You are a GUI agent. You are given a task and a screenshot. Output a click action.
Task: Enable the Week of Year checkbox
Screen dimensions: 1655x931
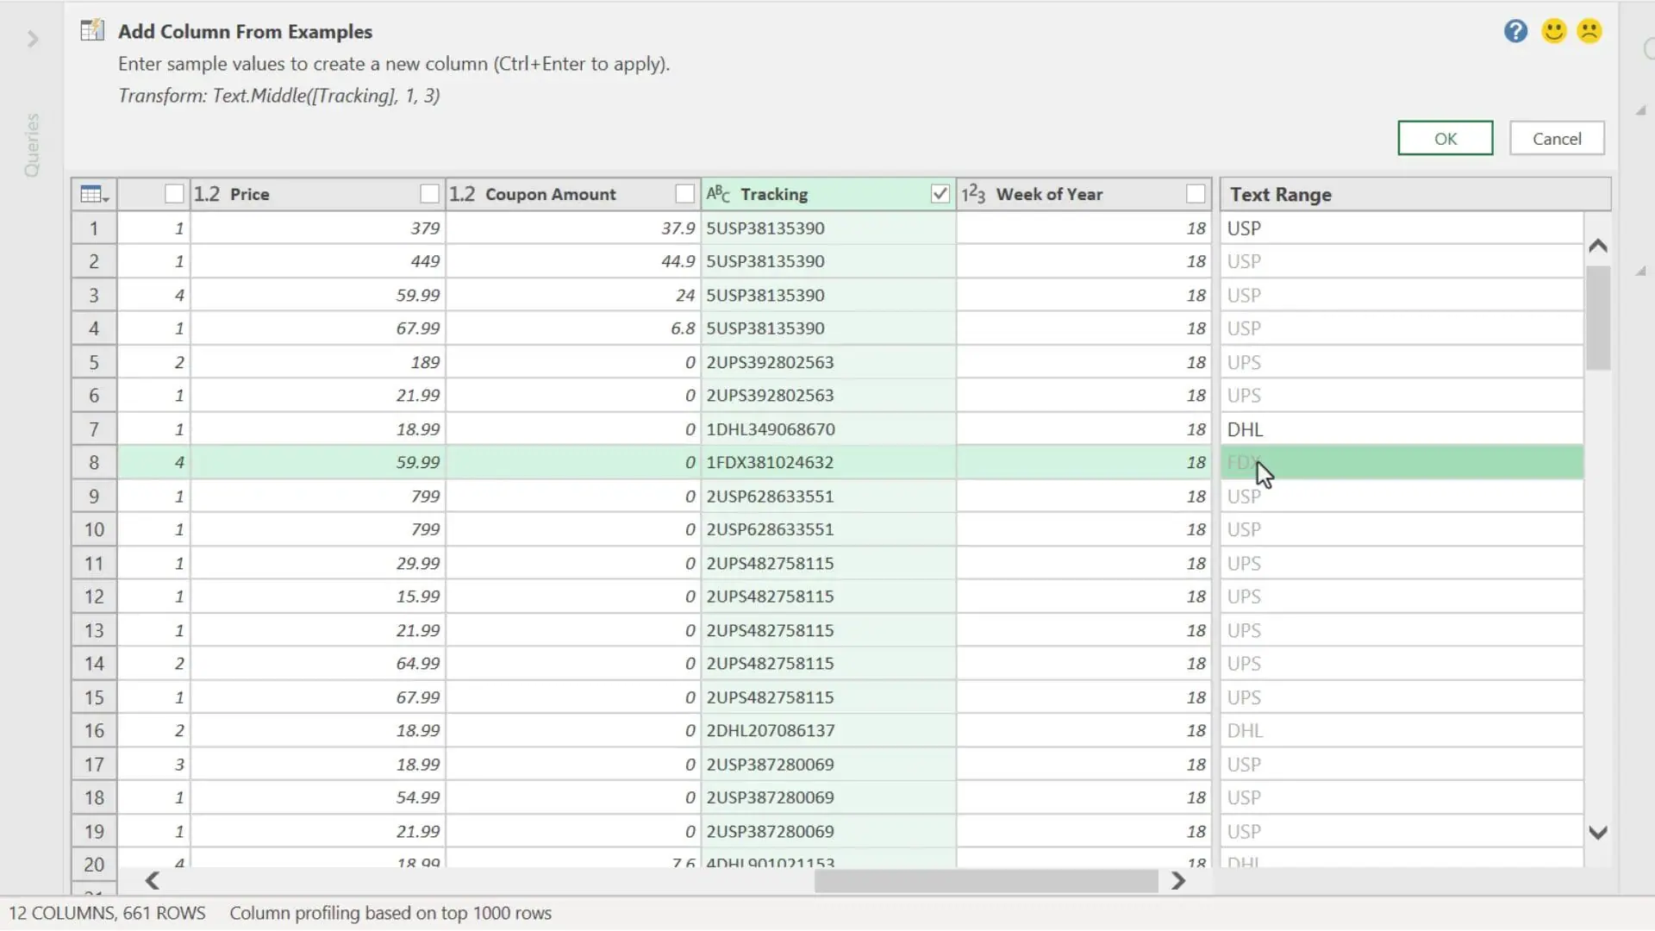1195,194
